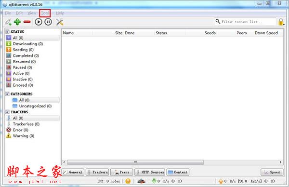The image size is (289, 187).
Task: Click the red minus Delete torrent icon
Action: point(27,22)
